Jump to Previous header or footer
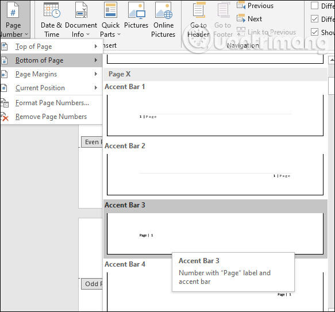335x312 pixels. (x=255, y=6)
